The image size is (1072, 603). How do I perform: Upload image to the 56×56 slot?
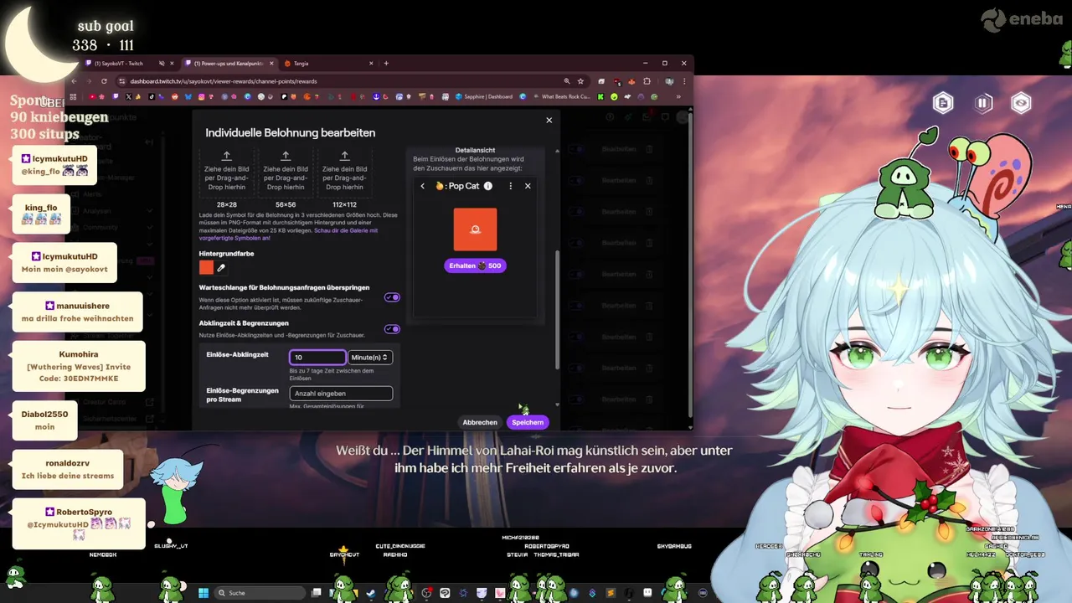[x=286, y=172]
